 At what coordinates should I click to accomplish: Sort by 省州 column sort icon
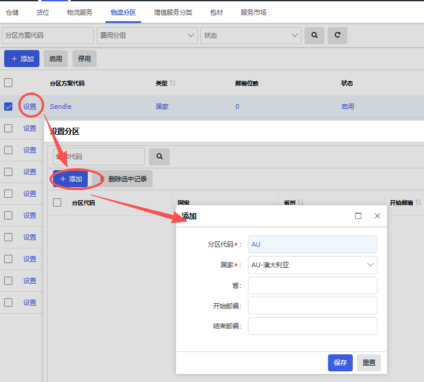click(300, 202)
